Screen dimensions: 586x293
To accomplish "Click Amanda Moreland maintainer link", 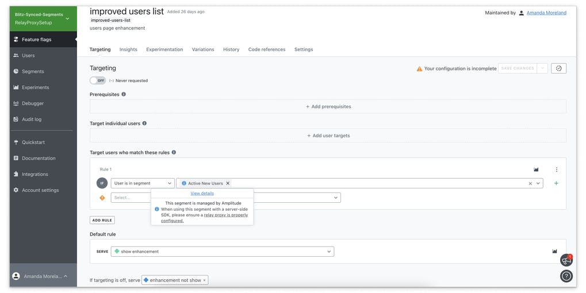I will (546, 13).
